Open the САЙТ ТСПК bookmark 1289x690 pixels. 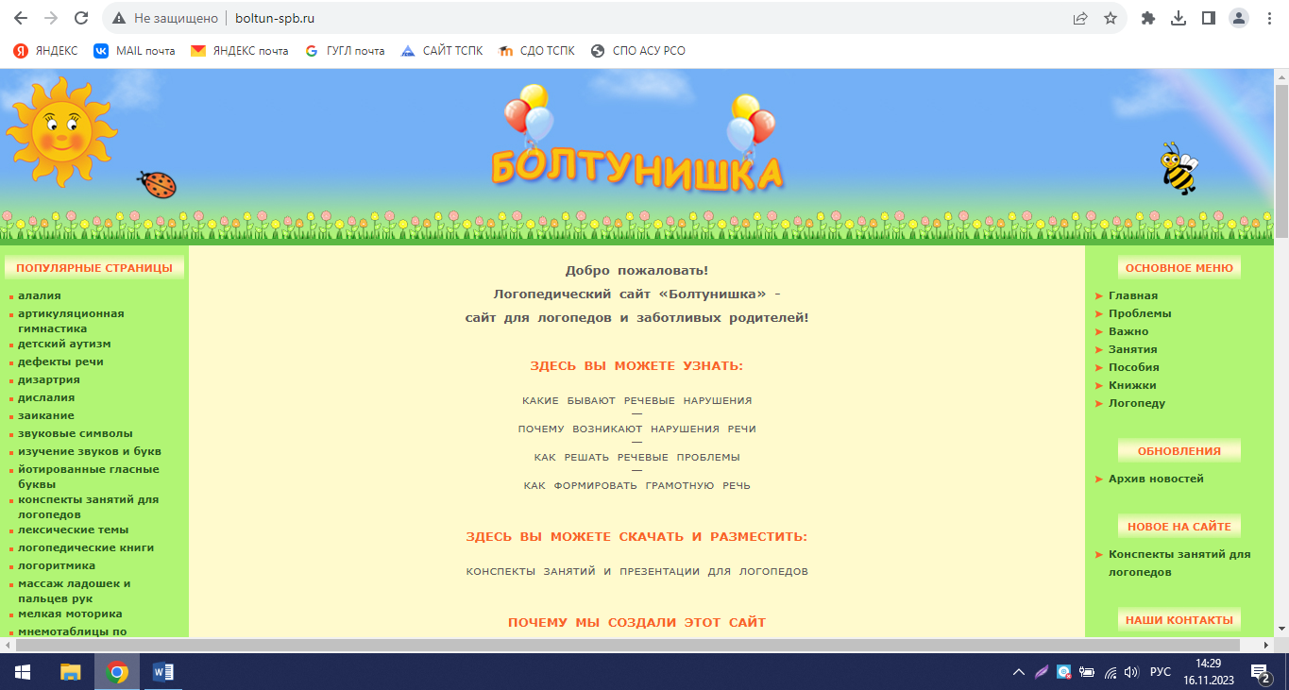coord(442,51)
